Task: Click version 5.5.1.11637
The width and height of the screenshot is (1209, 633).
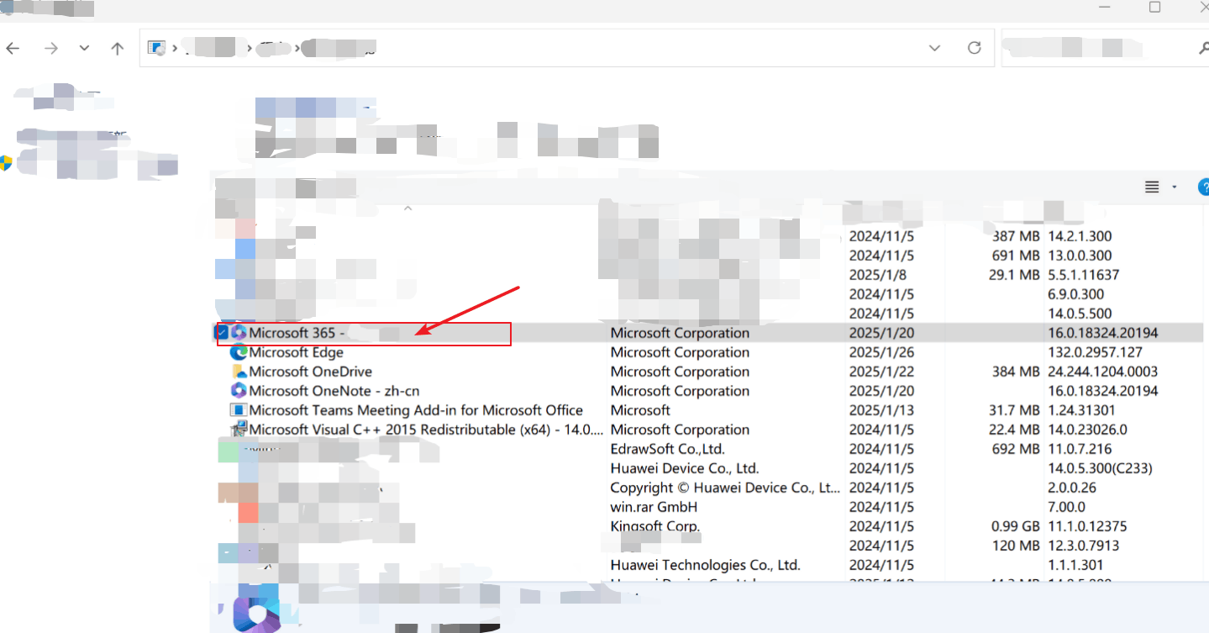Action: 1083,275
